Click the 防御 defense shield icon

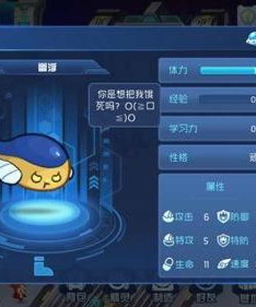223,216
